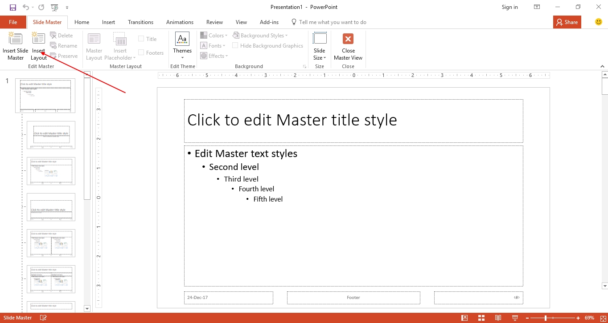
Task: Click the Sign in link
Action: pos(509,7)
